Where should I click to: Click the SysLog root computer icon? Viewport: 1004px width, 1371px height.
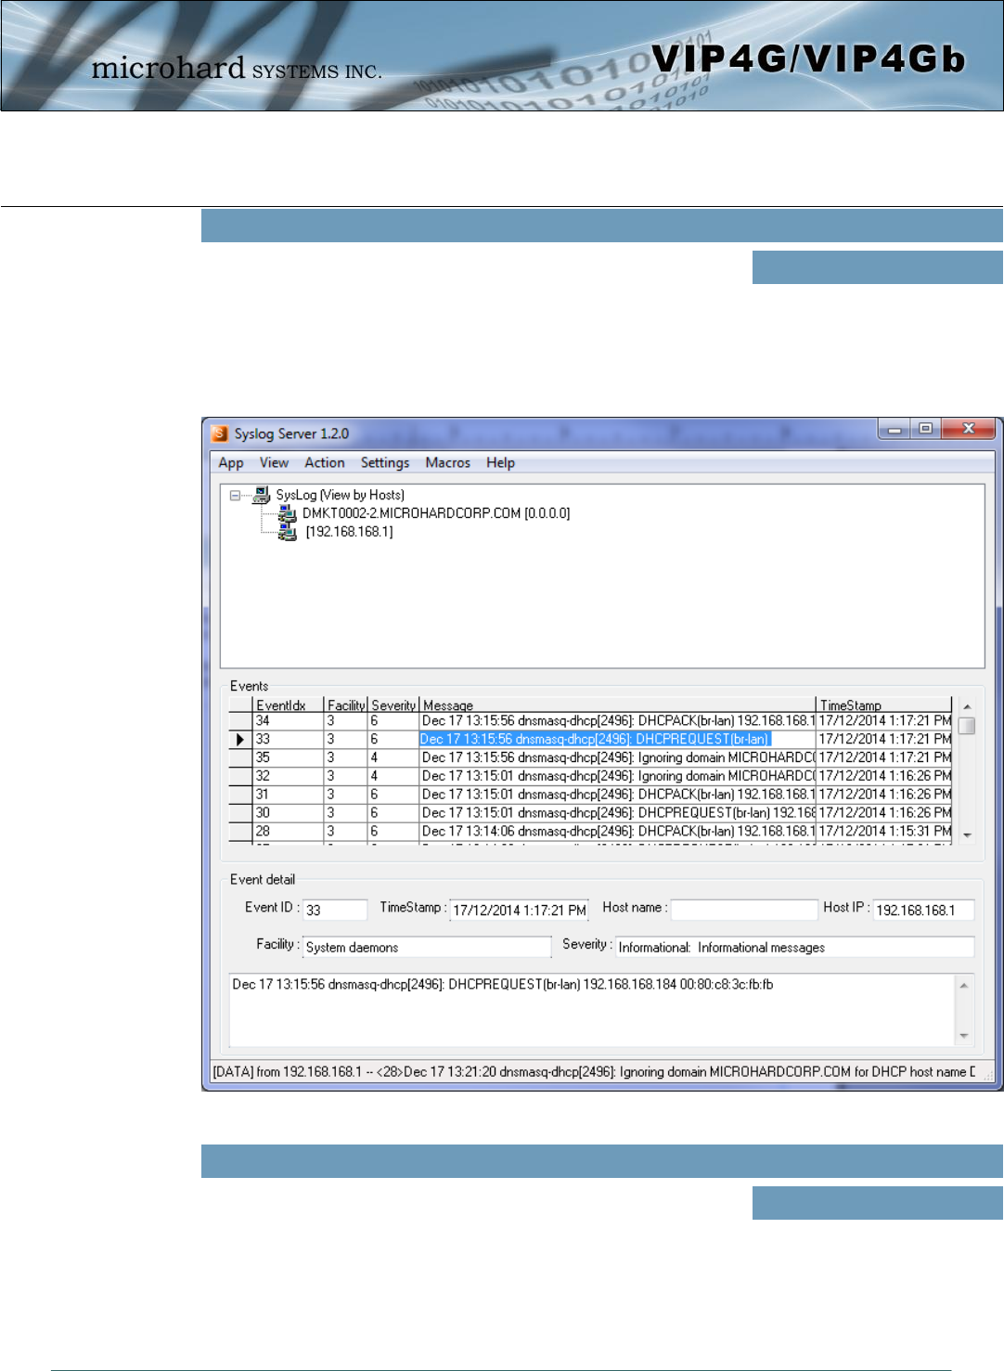(x=262, y=495)
